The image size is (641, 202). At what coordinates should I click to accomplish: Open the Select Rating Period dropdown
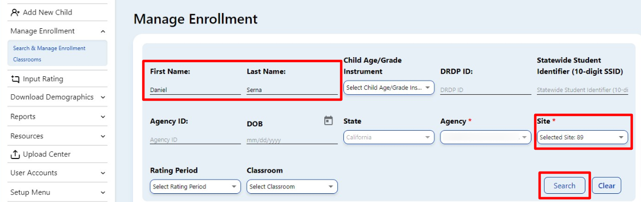point(195,187)
